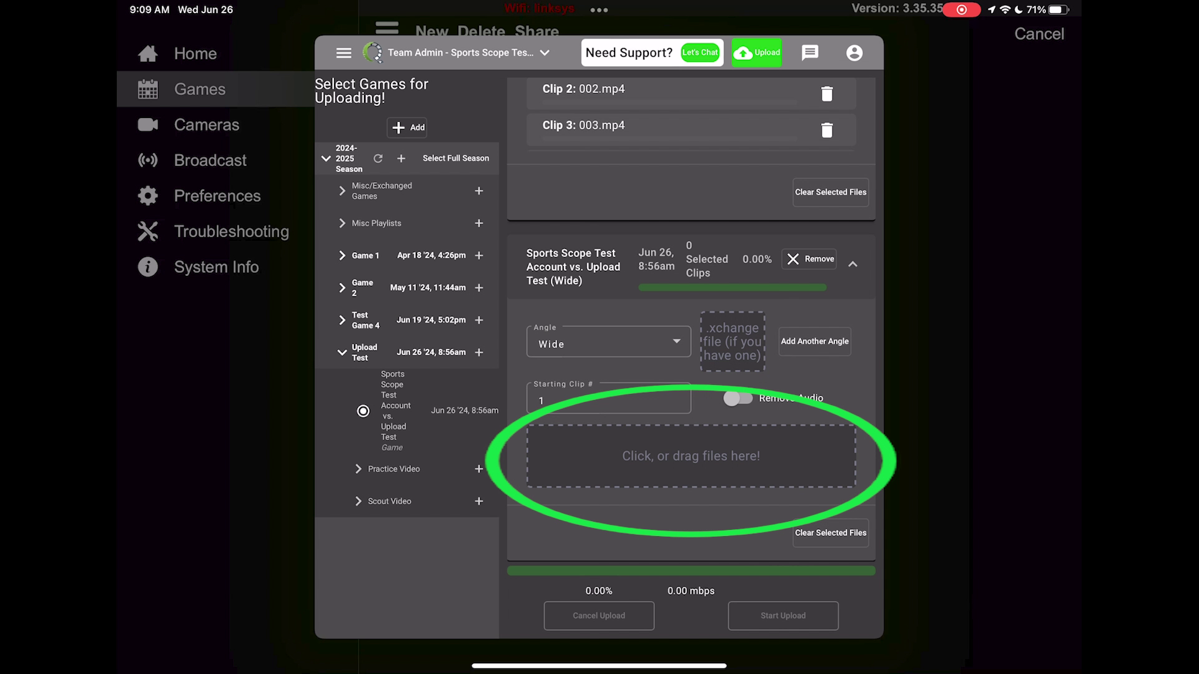Expand Misc Playlists folder
The width and height of the screenshot is (1199, 674).
[342, 223]
